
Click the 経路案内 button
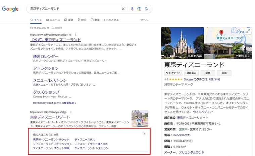(x=191, y=73)
